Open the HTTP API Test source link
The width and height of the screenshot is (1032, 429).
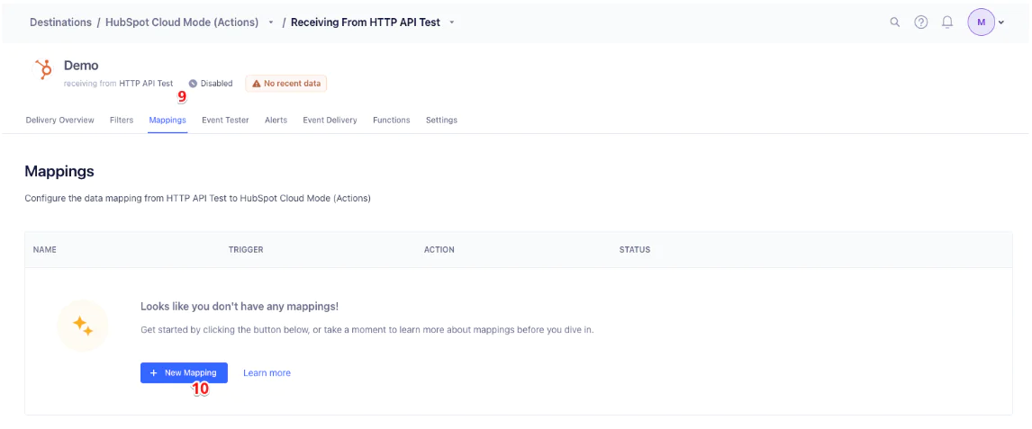point(146,84)
